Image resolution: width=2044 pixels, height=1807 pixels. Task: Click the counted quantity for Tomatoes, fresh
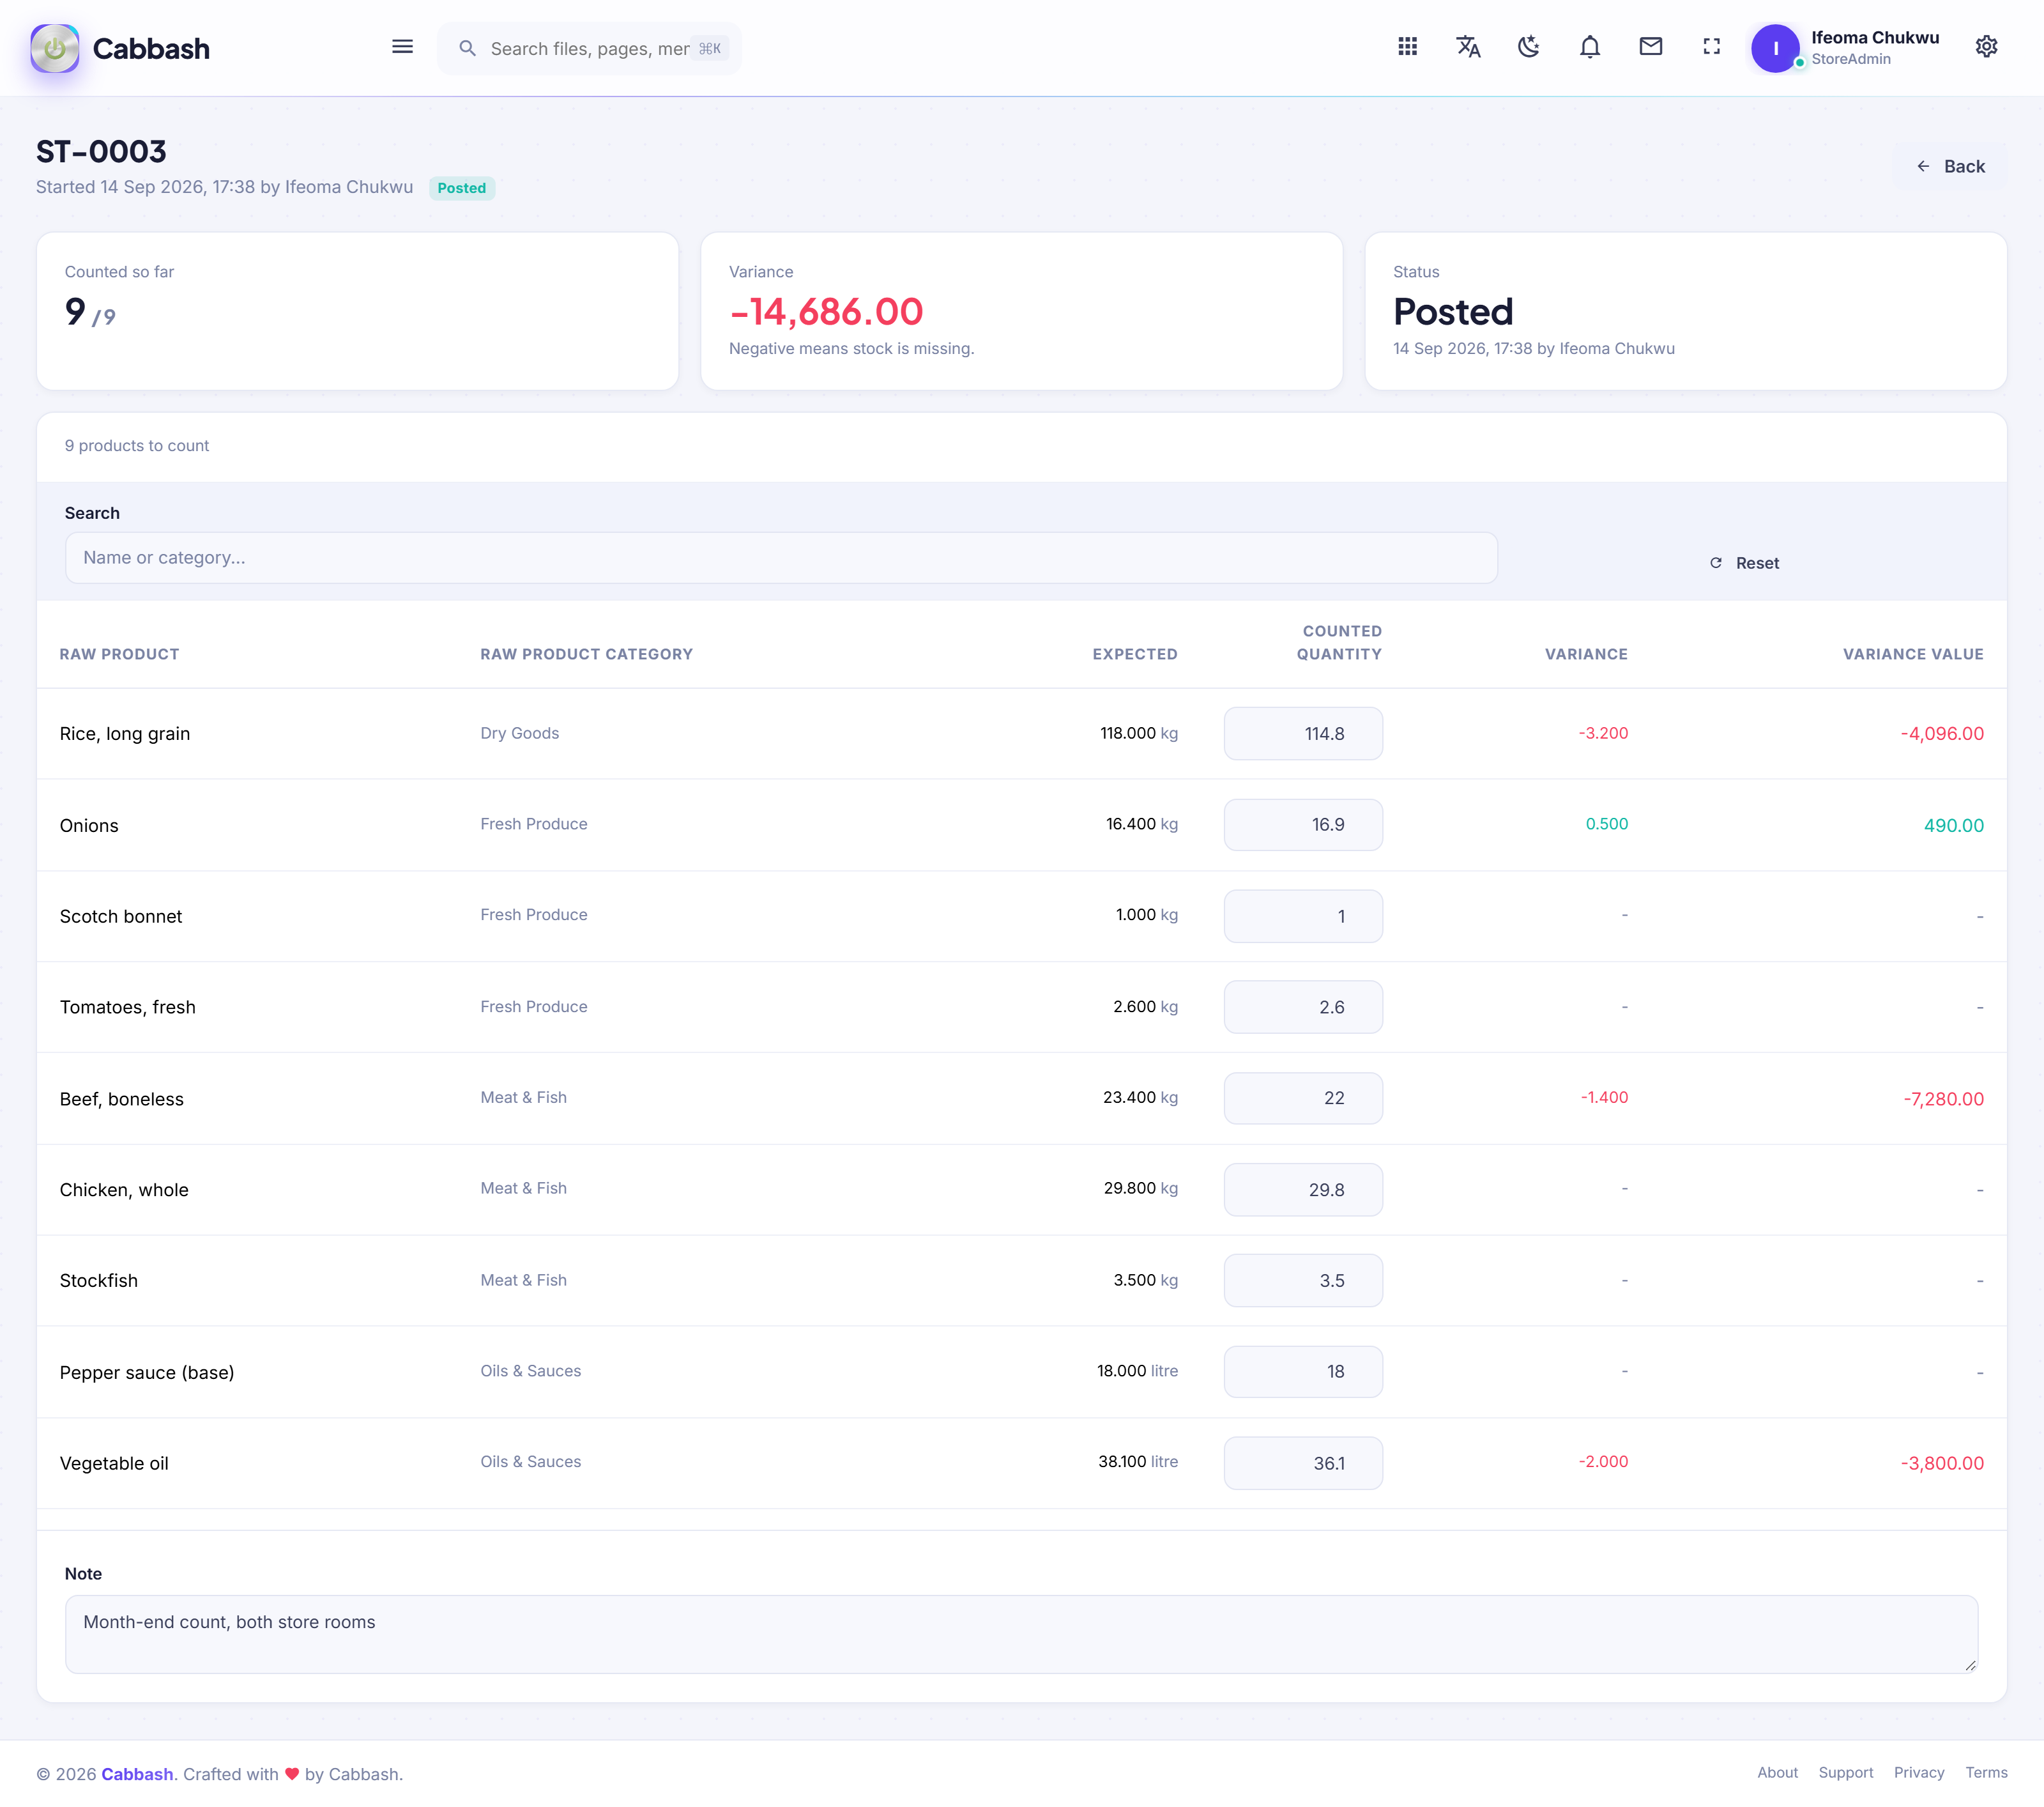point(1303,1008)
